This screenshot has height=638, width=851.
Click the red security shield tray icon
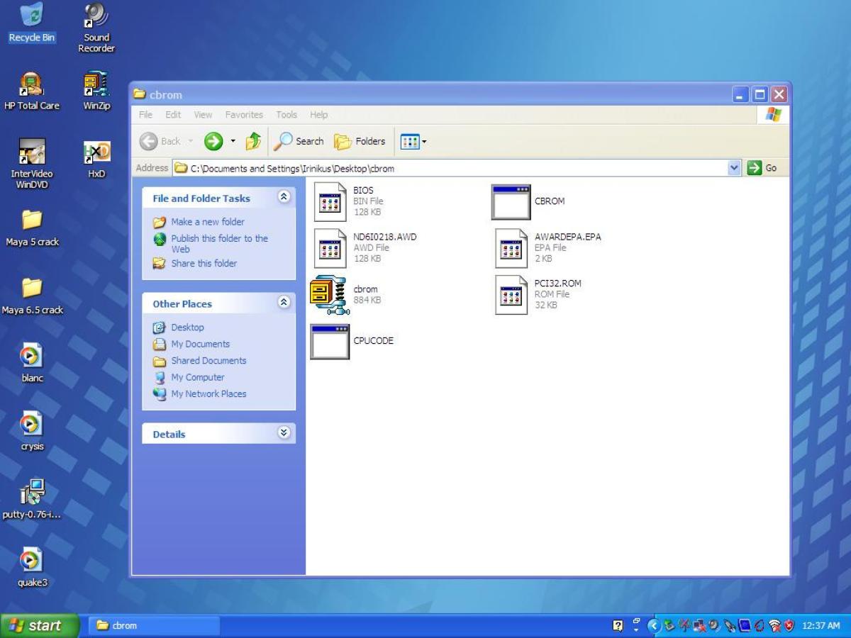tap(789, 625)
